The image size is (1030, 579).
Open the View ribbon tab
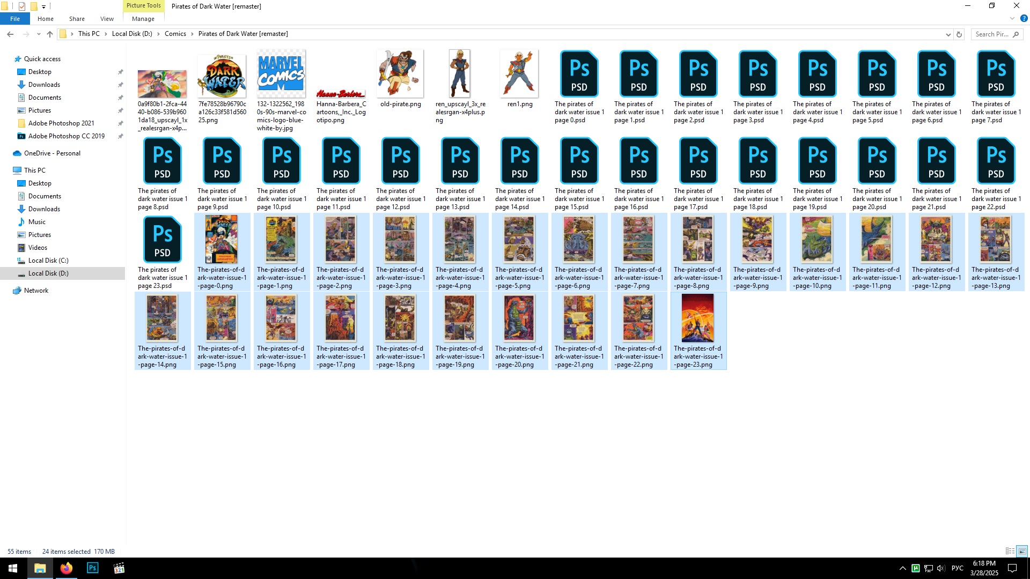107,19
